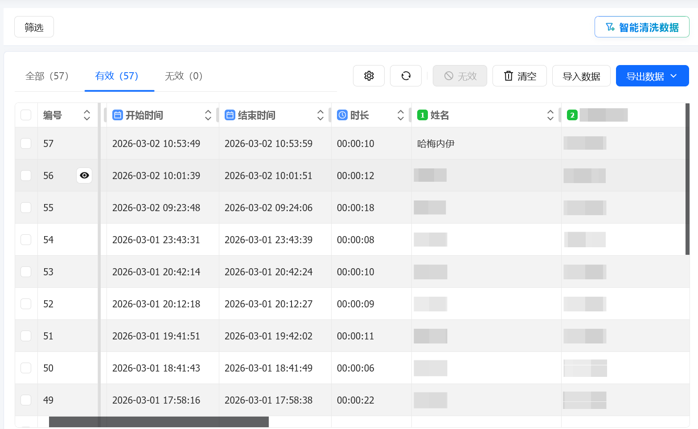Click the vertical table scrollbar thumb
The image size is (698, 429).
coord(687,179)
